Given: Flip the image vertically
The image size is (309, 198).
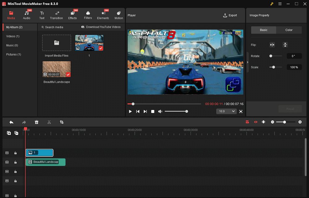Looking at the screenshot, I should click(x=285, y=45).
